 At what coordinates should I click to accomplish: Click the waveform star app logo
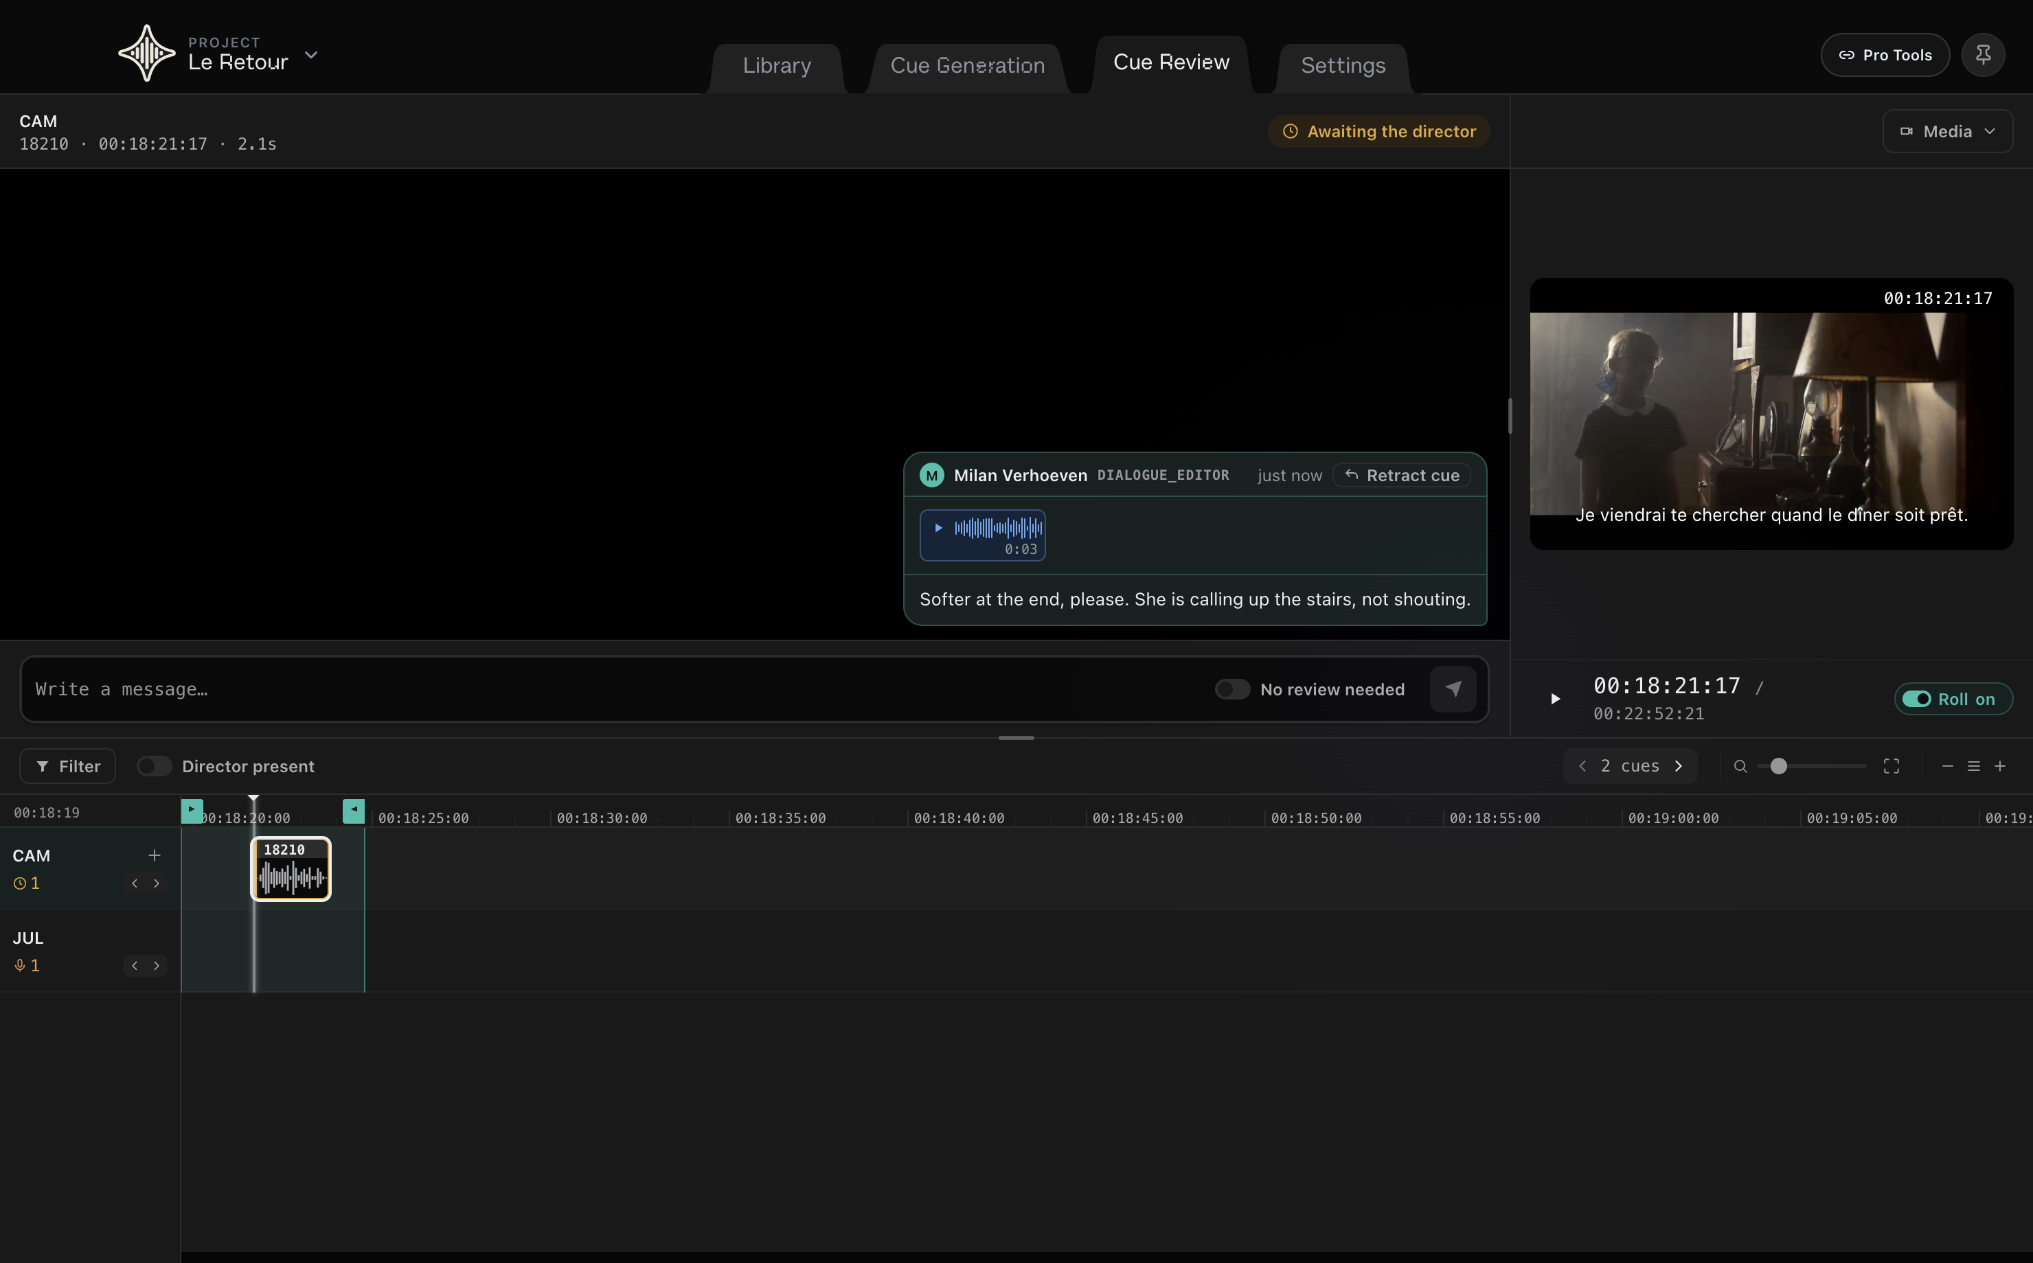[146, 54]
